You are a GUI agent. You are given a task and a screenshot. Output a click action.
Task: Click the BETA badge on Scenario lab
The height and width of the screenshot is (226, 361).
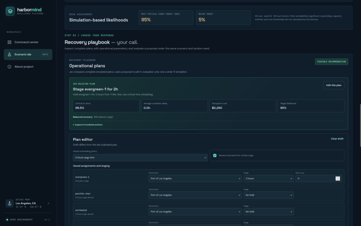45,54
